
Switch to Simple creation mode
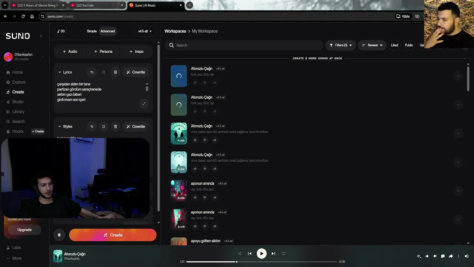pos(92,31)
